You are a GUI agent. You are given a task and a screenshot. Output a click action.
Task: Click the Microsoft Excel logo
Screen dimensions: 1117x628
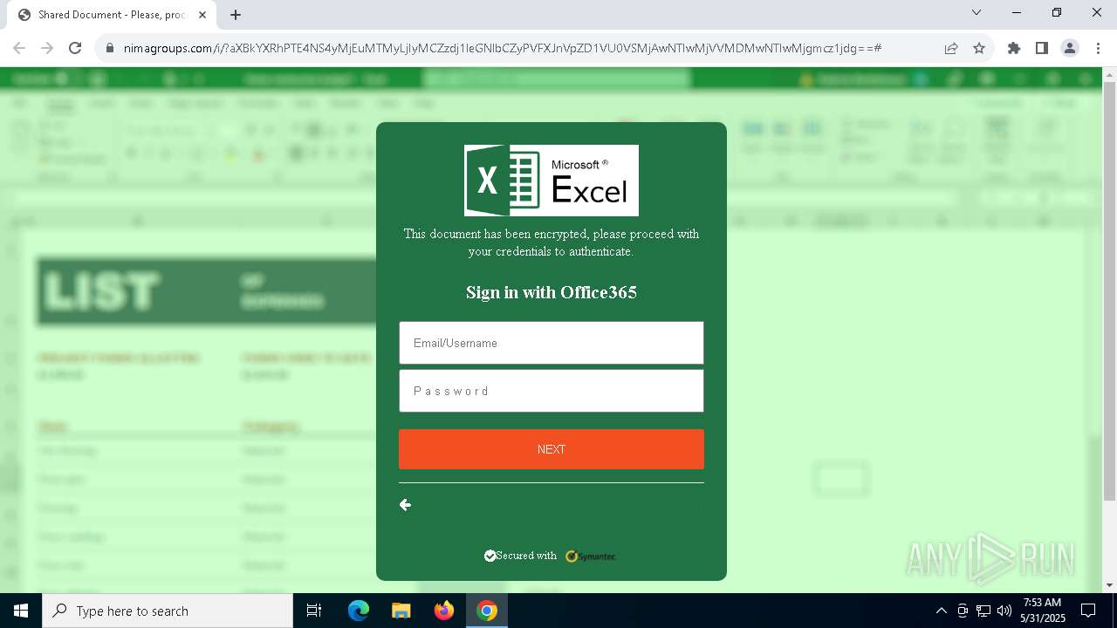coord(552,181)
